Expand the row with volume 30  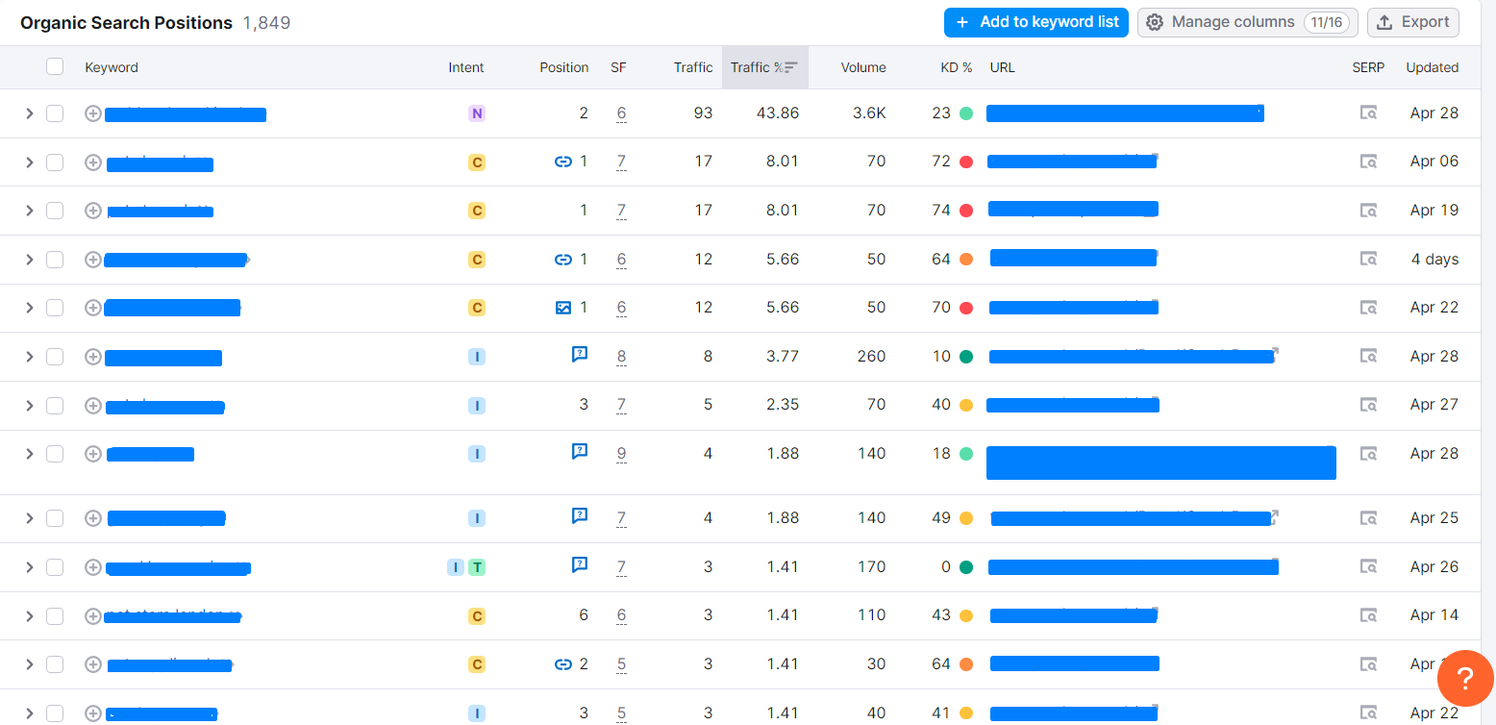(x=29, y=664)
